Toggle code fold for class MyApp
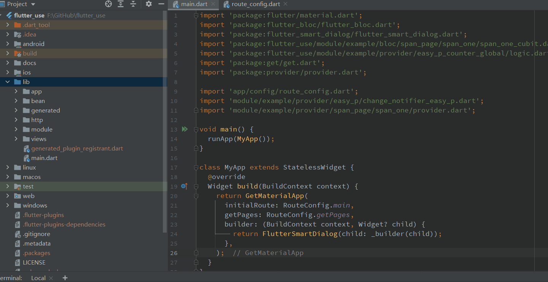548x282 pixels. click(x=196, y=167)
